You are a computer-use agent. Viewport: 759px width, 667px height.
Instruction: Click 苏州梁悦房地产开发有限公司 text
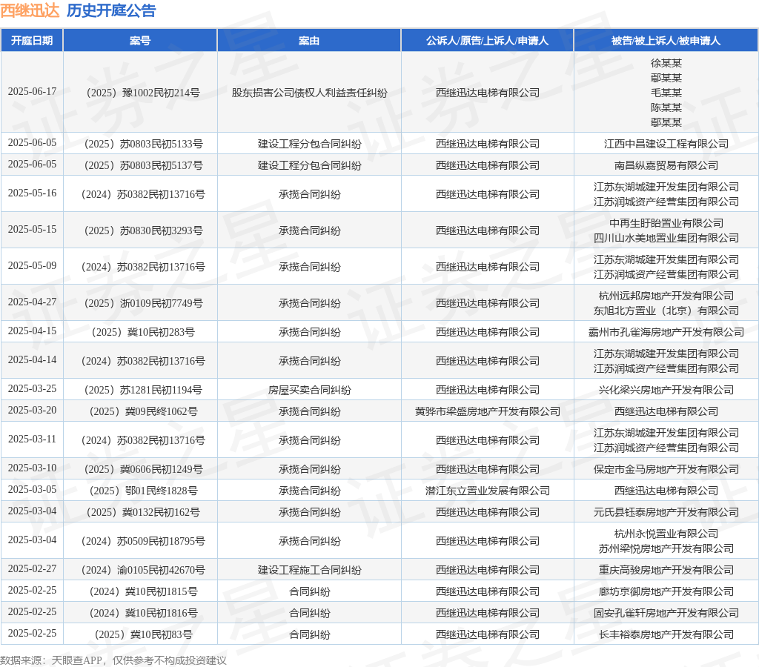666,549
